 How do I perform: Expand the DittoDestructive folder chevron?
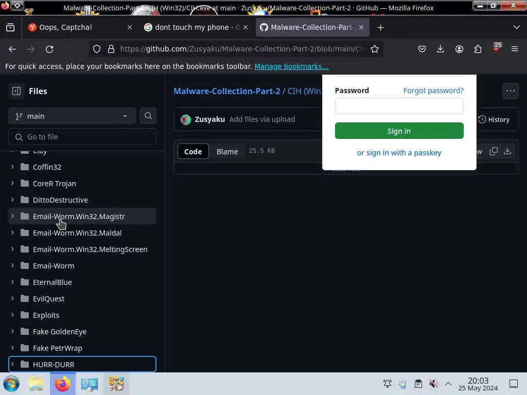click(12, 200)
